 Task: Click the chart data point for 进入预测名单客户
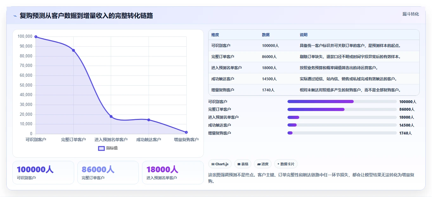(111, 116)
